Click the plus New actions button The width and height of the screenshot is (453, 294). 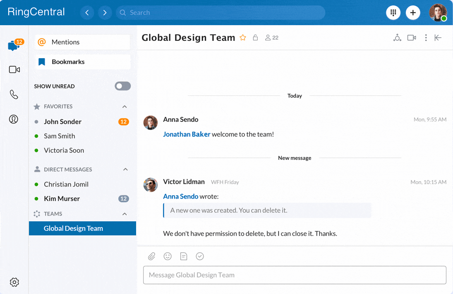(413, 12)
